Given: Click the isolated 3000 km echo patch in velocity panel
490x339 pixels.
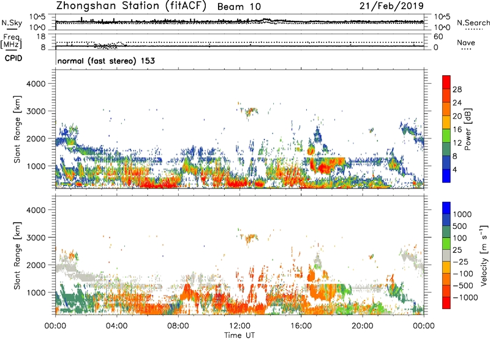Looking at the screenshot, I should 250,239.
